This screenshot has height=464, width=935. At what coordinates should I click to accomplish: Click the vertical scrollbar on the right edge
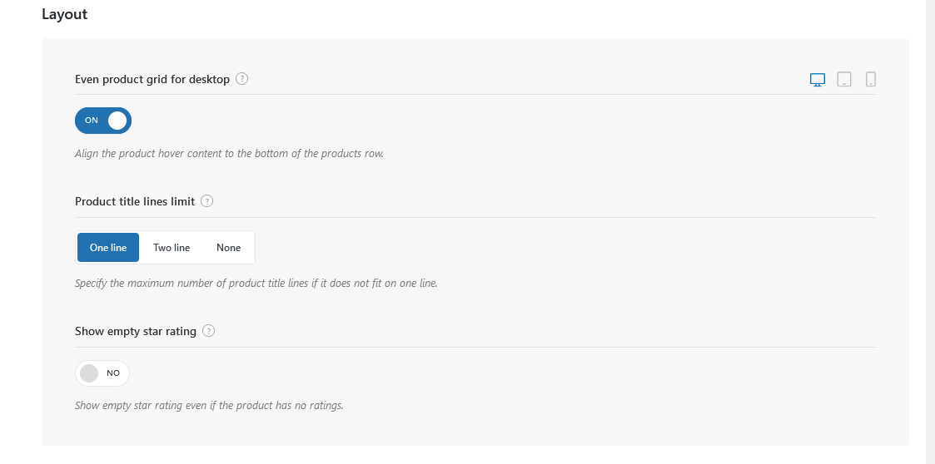tap(930, 232)
